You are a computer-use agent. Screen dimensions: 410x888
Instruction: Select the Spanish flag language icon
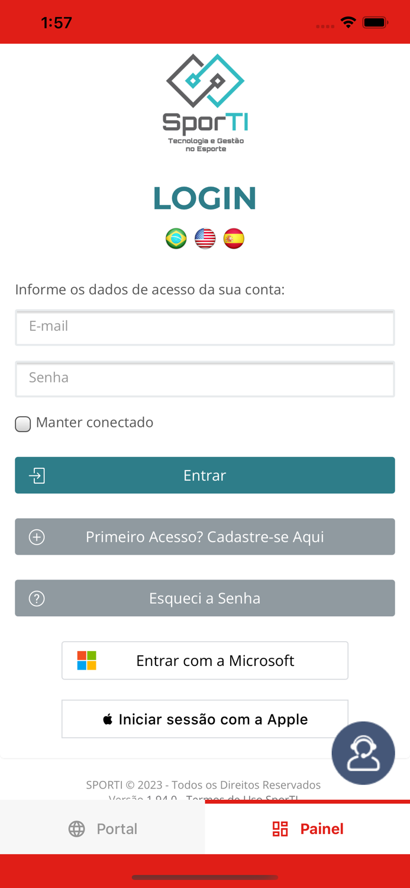[234, 238]
